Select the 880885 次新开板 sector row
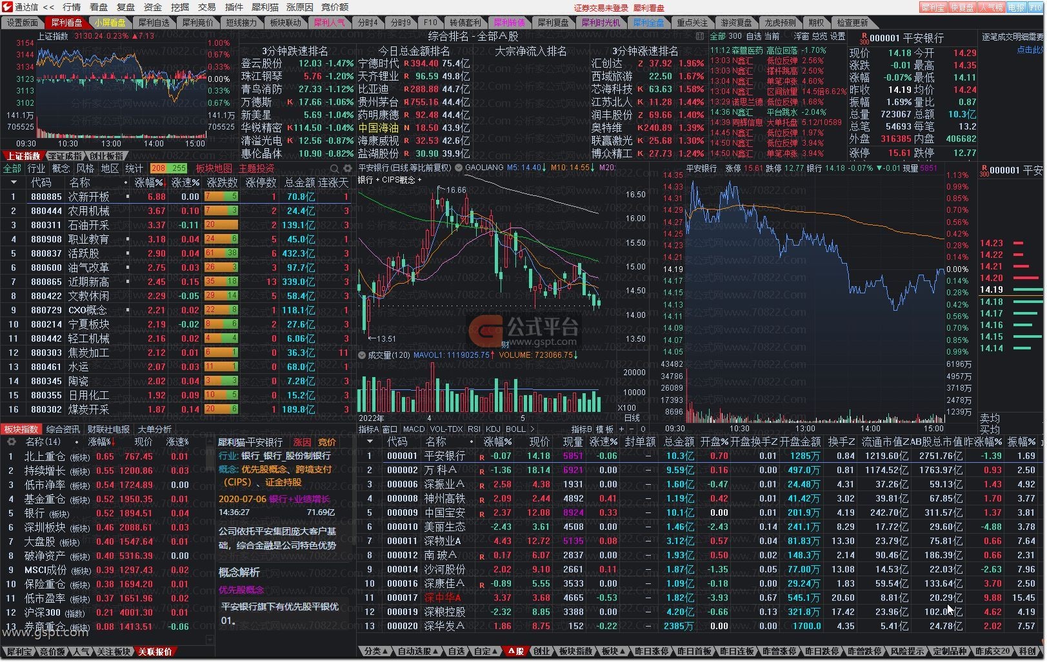1047x662 pixels. 176,197
